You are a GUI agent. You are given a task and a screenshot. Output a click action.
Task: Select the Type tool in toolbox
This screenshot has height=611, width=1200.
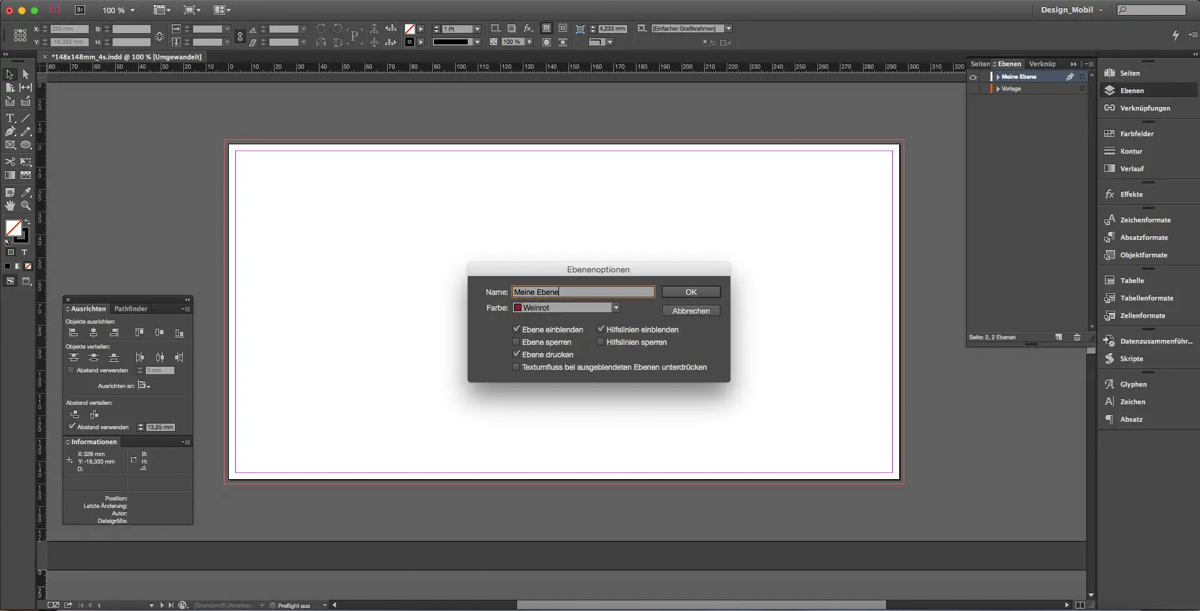pos(10,118)
